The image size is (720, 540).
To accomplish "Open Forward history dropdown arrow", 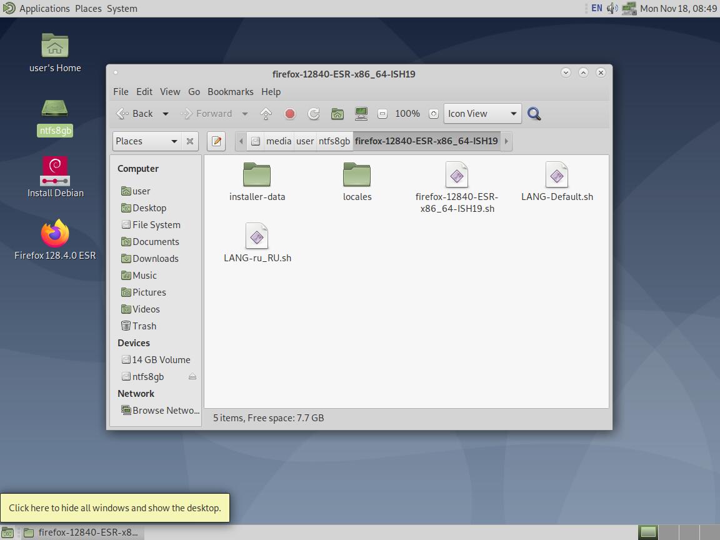I will click(x=245, y=114).
